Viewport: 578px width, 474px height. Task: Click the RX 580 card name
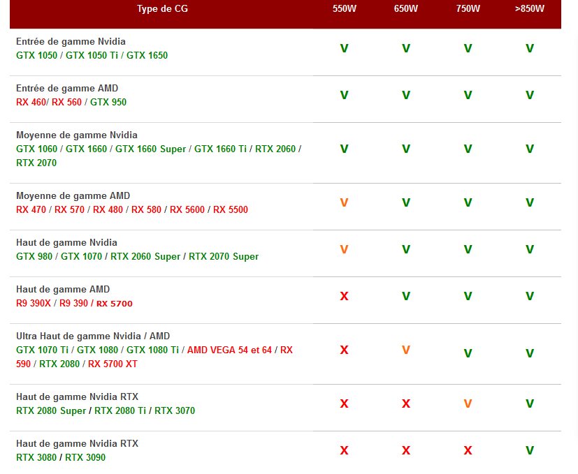(x=146, y=210)
